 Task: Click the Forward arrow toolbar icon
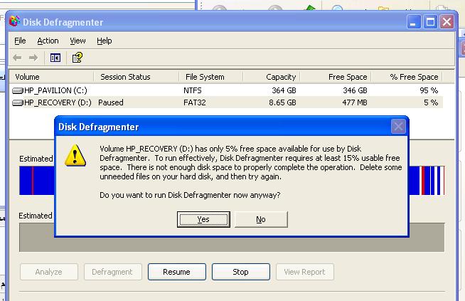point(33,58)
